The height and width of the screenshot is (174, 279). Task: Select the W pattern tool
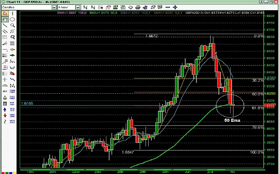click(12, 68)
